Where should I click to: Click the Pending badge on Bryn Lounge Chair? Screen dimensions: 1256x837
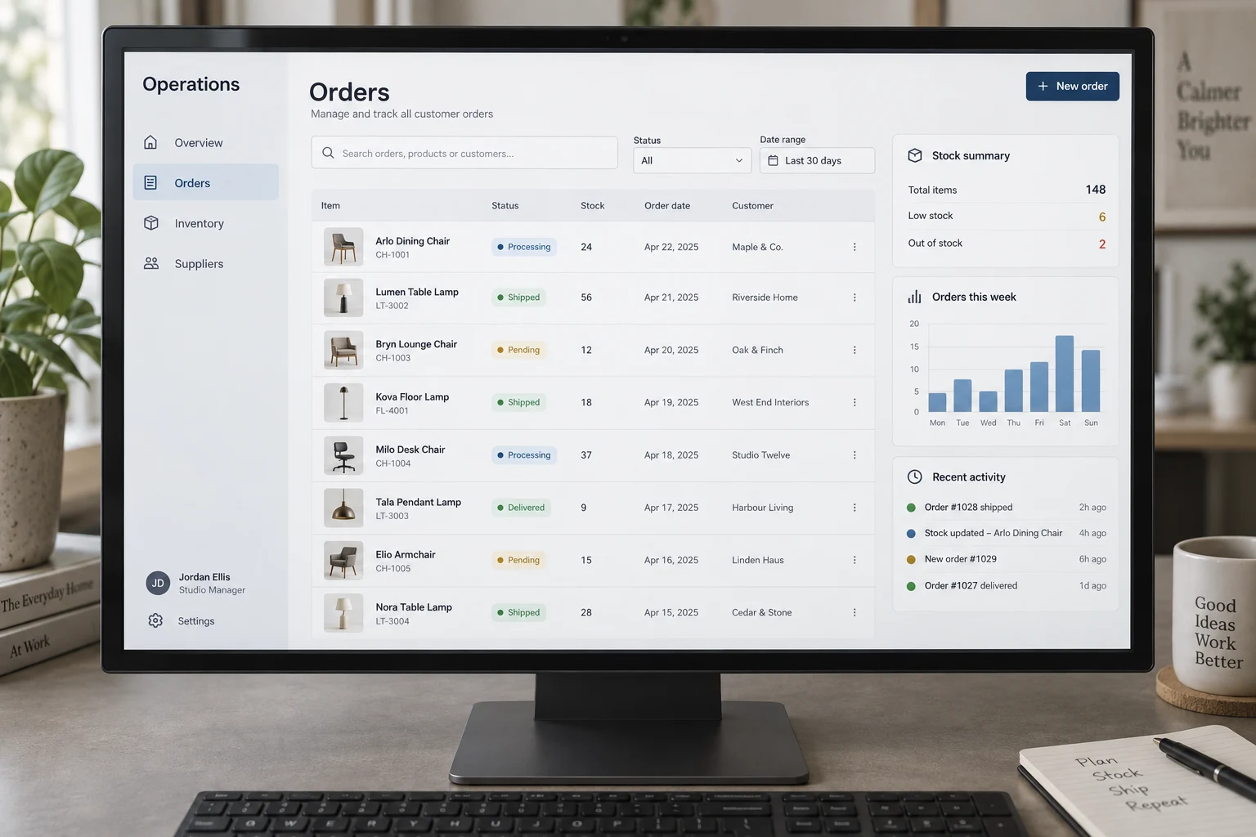coord(518,350)
